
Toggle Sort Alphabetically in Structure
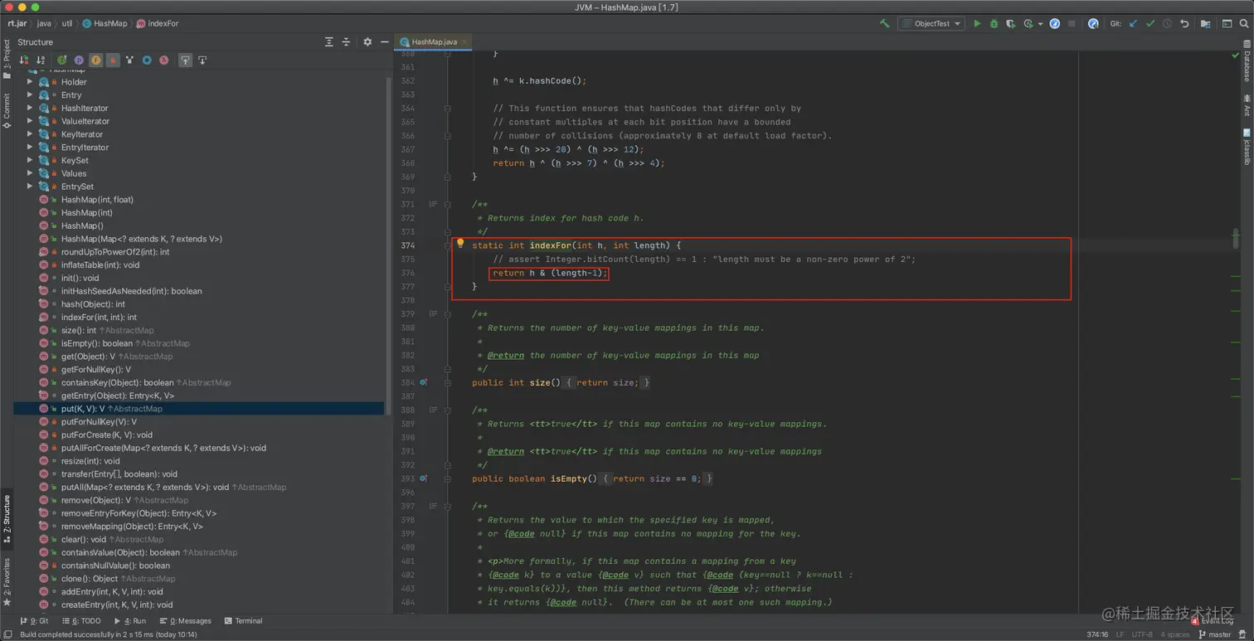coord(41,60)
